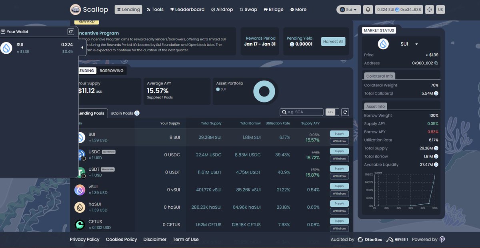Sort by Supply APY column header
Viewport: 480px width, 248px height.
pyautogui.click(x=310, y=123)
